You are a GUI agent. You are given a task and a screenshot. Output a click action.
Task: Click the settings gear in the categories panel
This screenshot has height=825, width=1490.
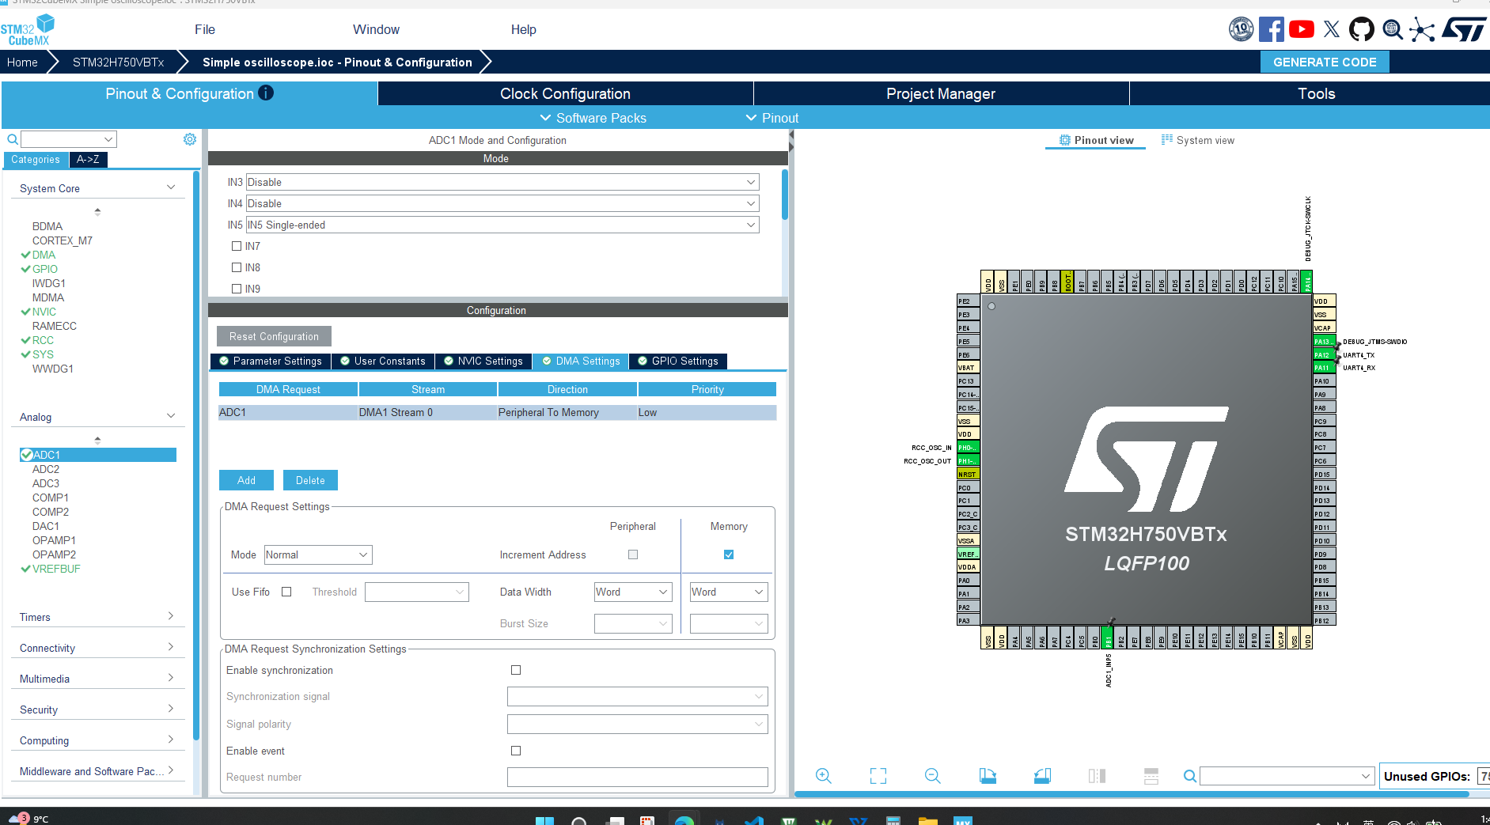click(x=190, y=139)
